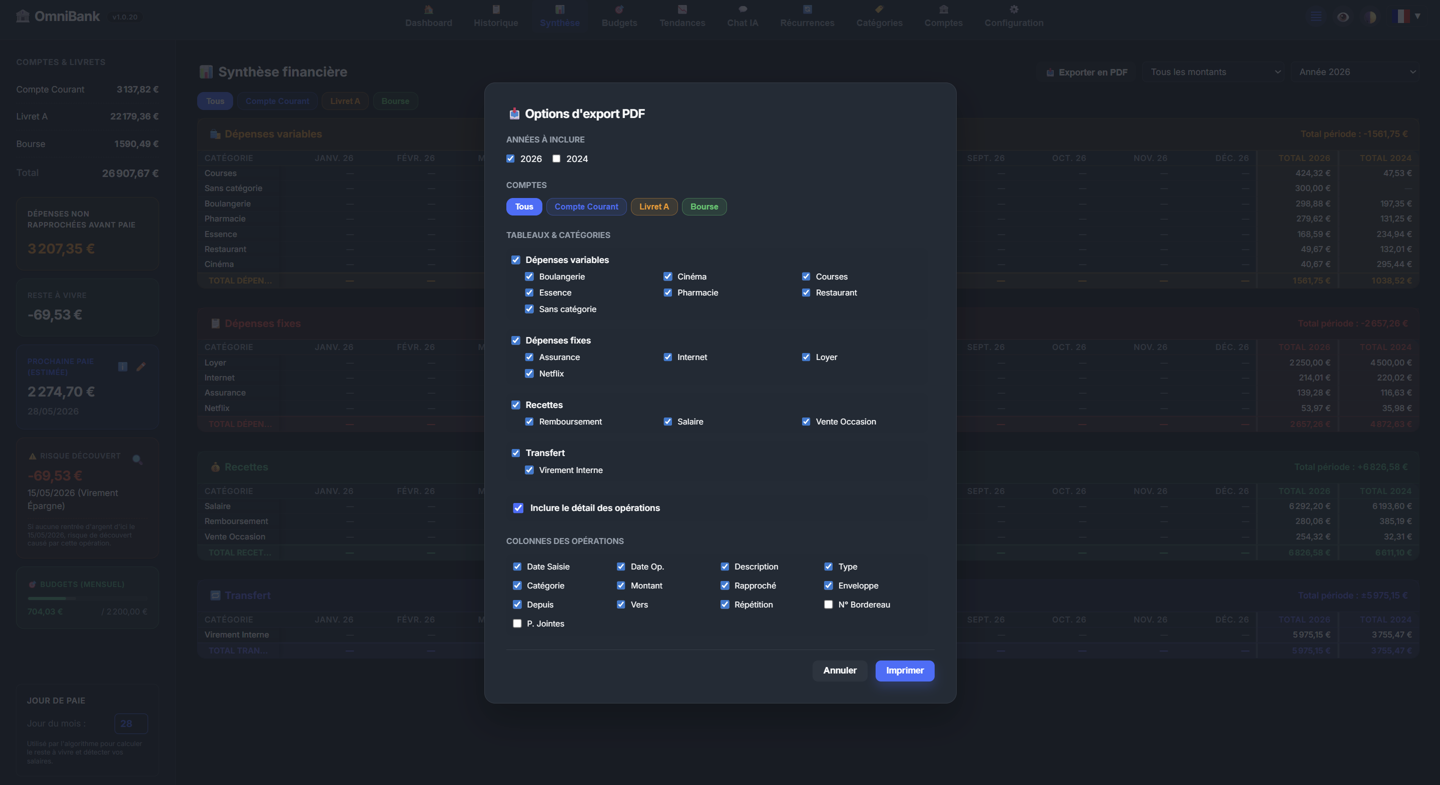Switch to the Tendances tab
The width and height of the screenshot is (1440, 785).
pyautogui.click(x=682, y=16)
